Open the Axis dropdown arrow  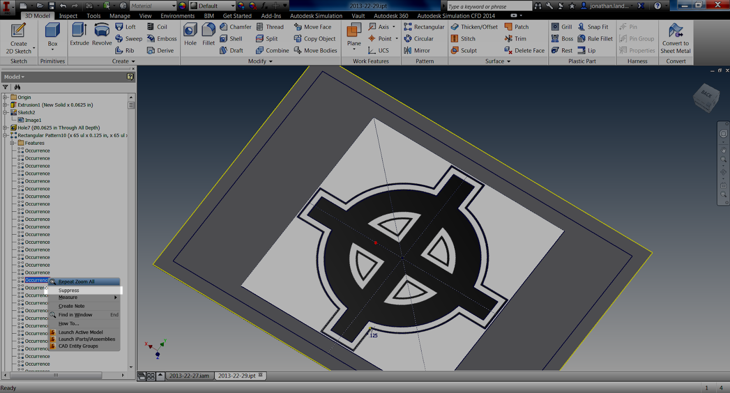[x=394, y=27]
